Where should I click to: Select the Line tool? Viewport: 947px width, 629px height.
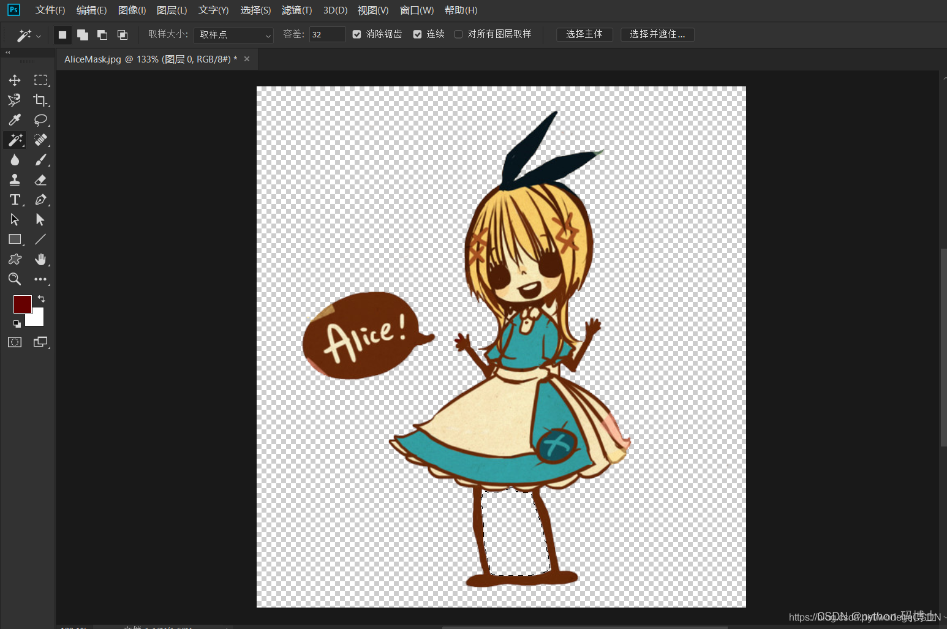pos(40,239)
